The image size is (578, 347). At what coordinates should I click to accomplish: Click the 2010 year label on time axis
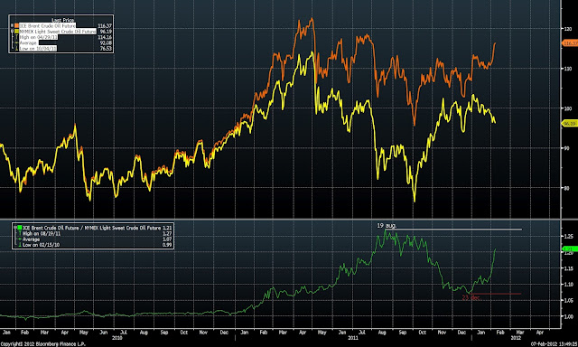117,338
